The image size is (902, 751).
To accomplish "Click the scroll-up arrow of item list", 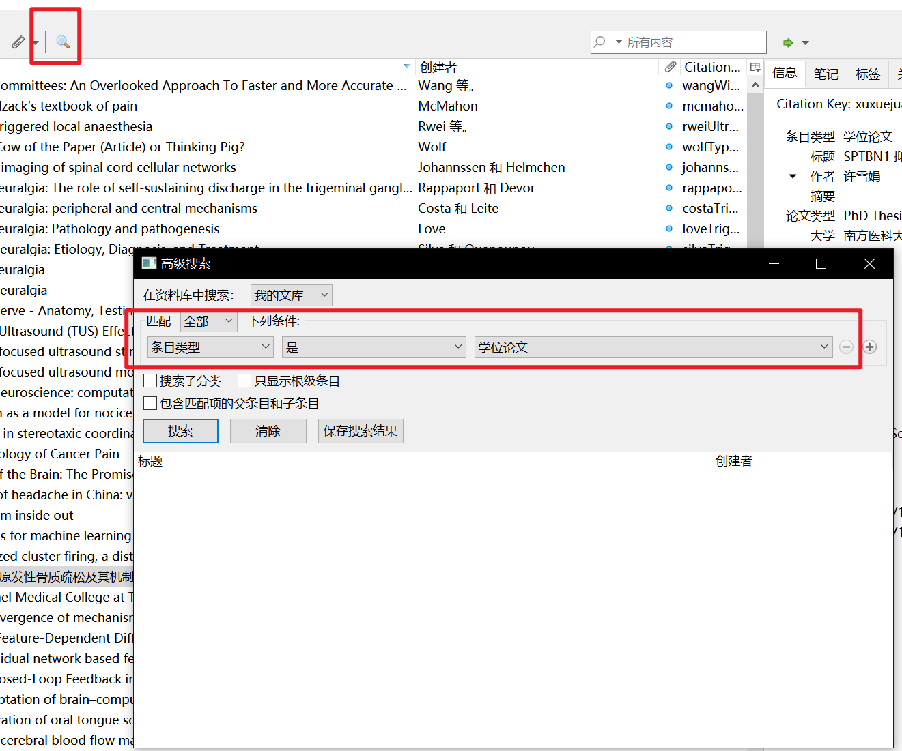I will pyautogui.click(x=755, y=85).
